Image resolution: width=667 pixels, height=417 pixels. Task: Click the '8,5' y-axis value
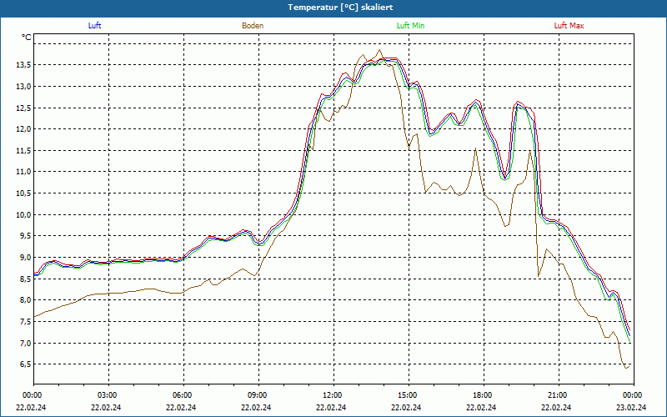(x=26, y=279)
